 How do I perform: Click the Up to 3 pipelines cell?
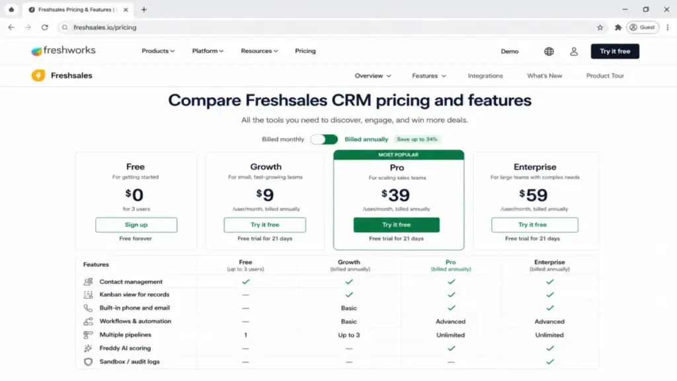tap(349, 335)
